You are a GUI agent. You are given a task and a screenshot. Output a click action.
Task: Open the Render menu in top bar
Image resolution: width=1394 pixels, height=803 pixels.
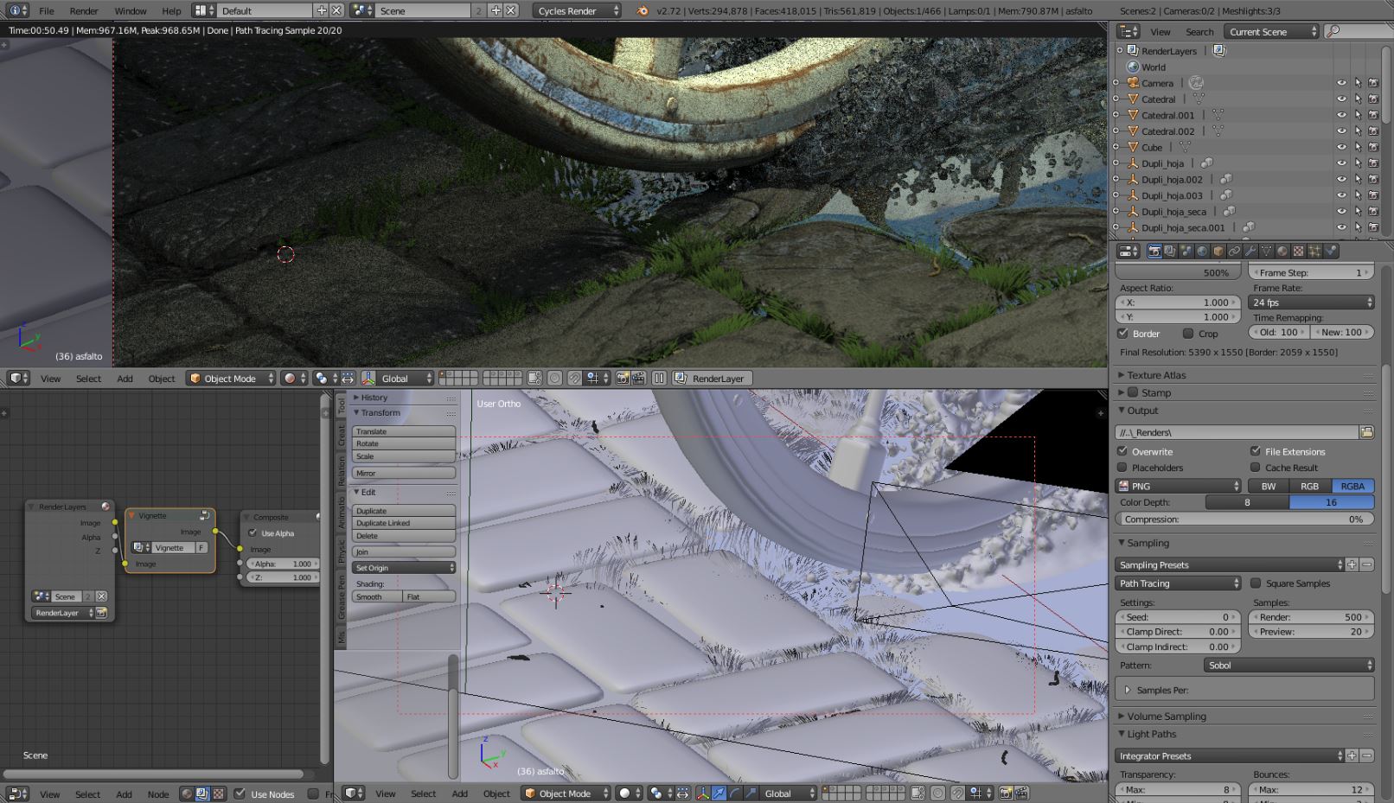coord(84,11)
